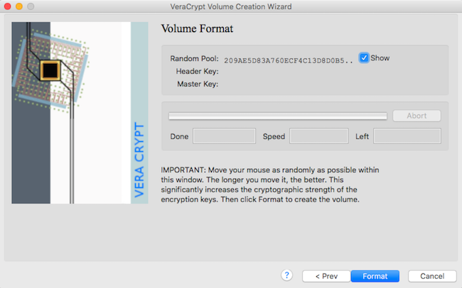
Task: Click the Master Key label
Action: pos(198,84)
